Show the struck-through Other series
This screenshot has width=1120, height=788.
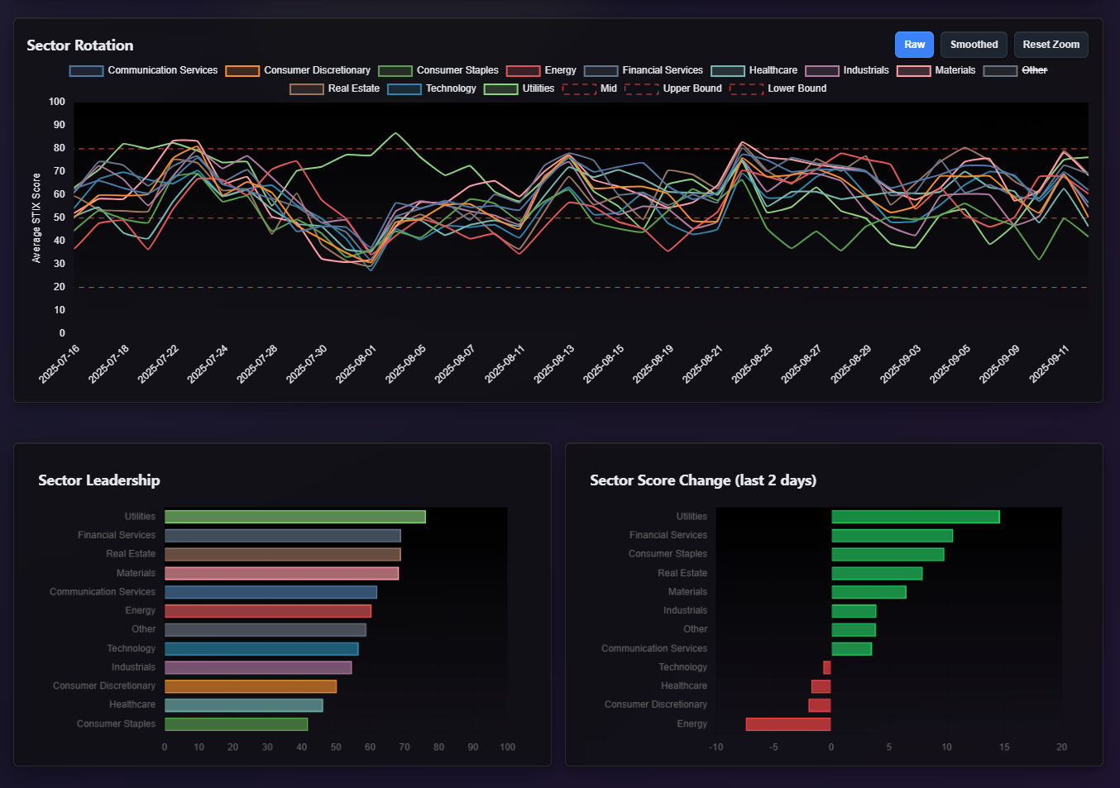point(1015,70)
